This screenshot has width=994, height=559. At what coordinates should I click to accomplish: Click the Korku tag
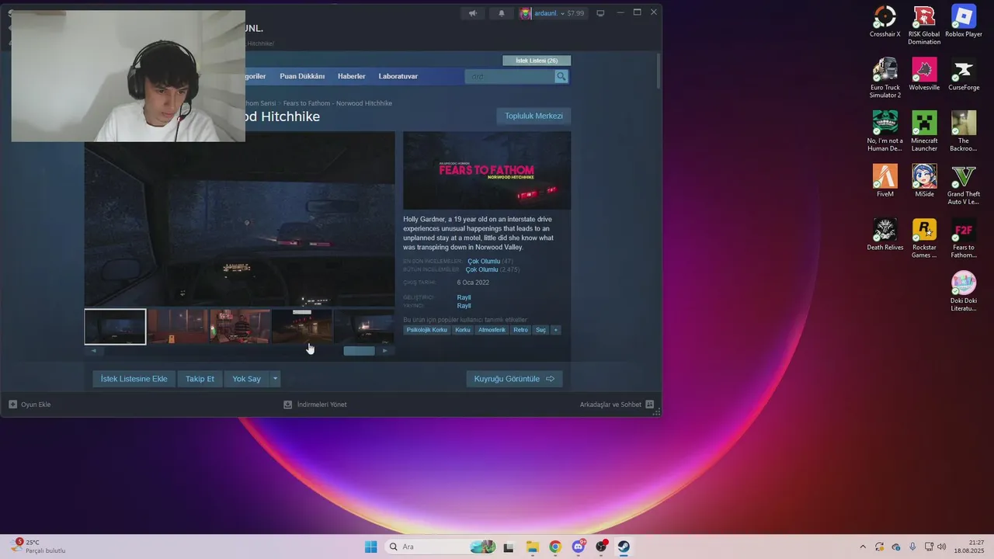click(463, 330)
